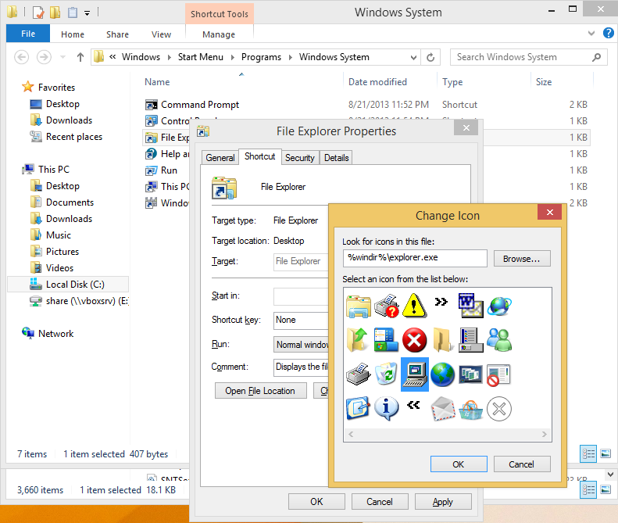Select the Internet Explorer globe icon
618x523 pixels.
click(x=499, y=306)
